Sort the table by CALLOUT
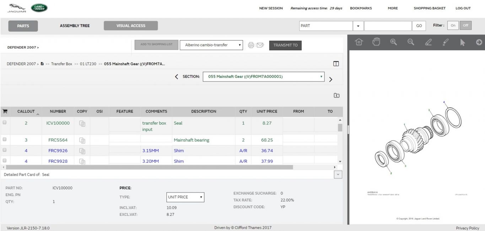485x231 pixels. point(26,112)
